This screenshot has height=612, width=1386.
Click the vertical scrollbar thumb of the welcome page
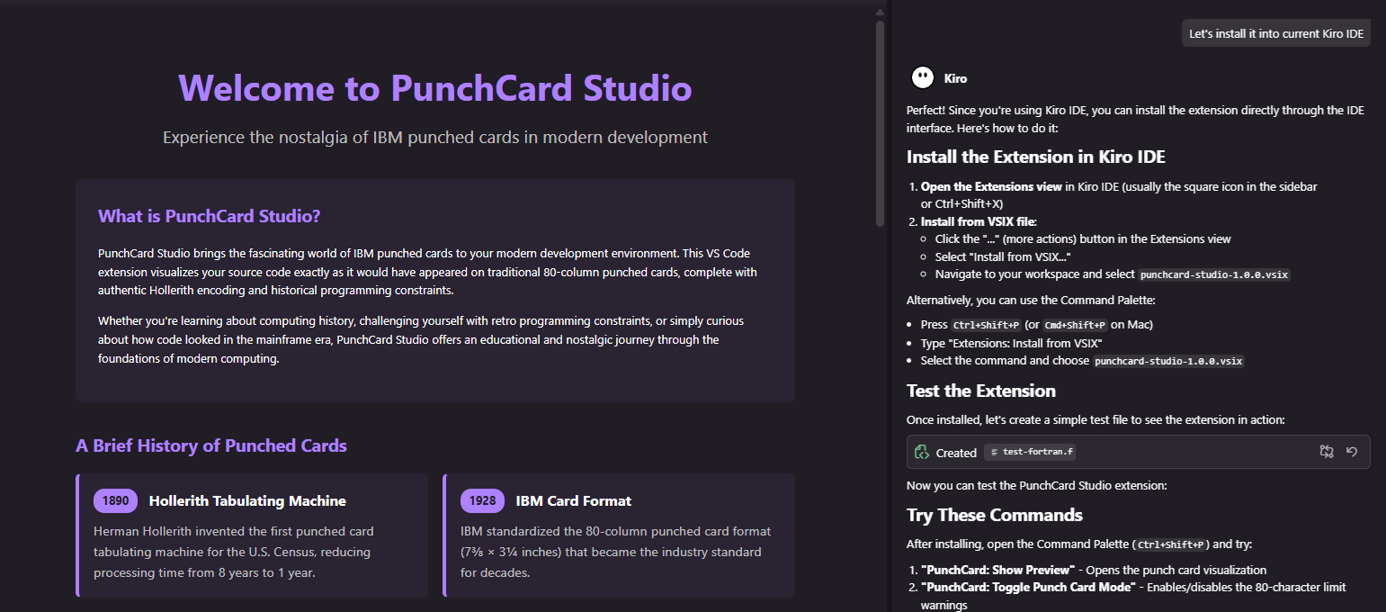click(880, 122)
